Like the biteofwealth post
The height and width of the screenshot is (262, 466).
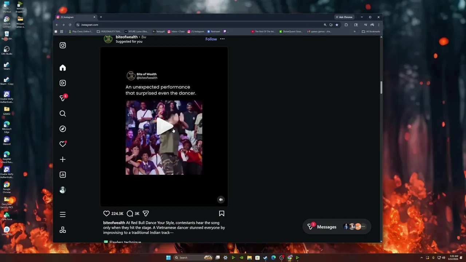tap(106, 214)
